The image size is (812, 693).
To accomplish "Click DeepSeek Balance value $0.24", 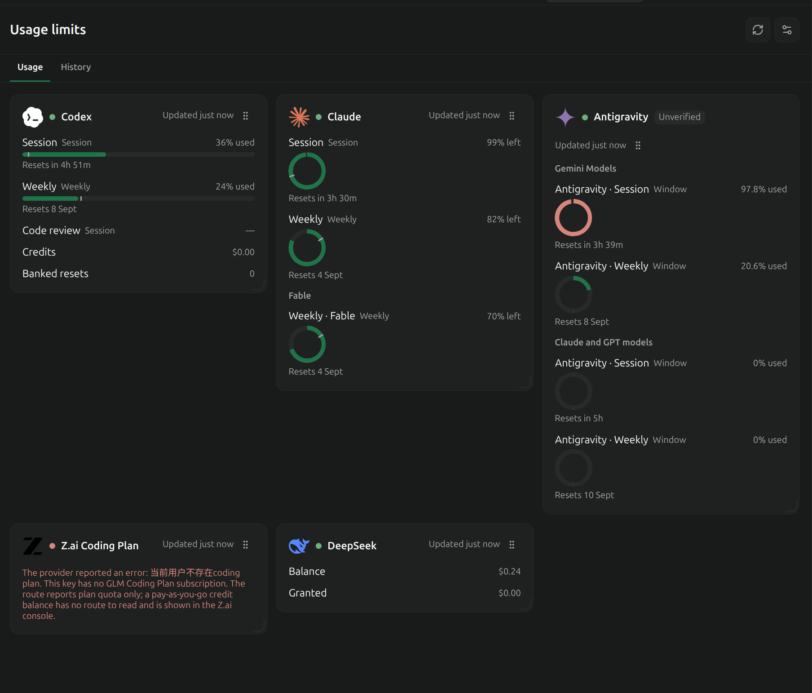I will [509, 571].
